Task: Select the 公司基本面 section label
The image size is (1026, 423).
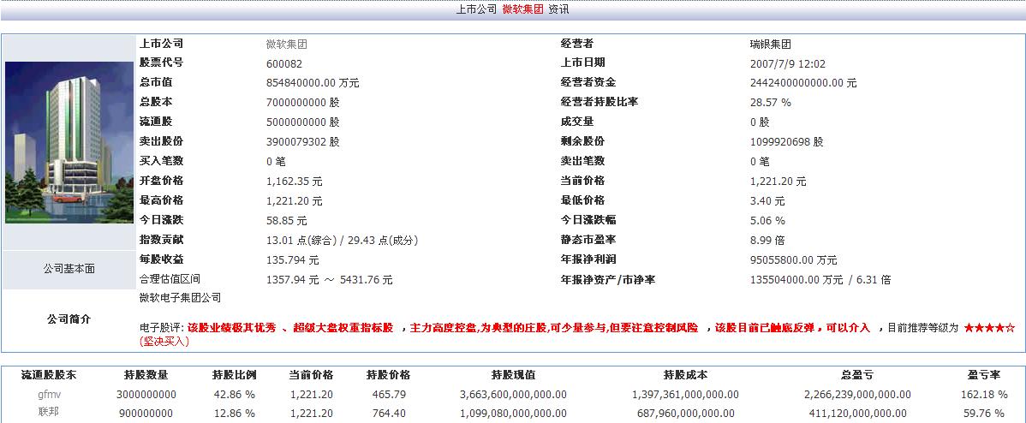Action: (69, 269)
